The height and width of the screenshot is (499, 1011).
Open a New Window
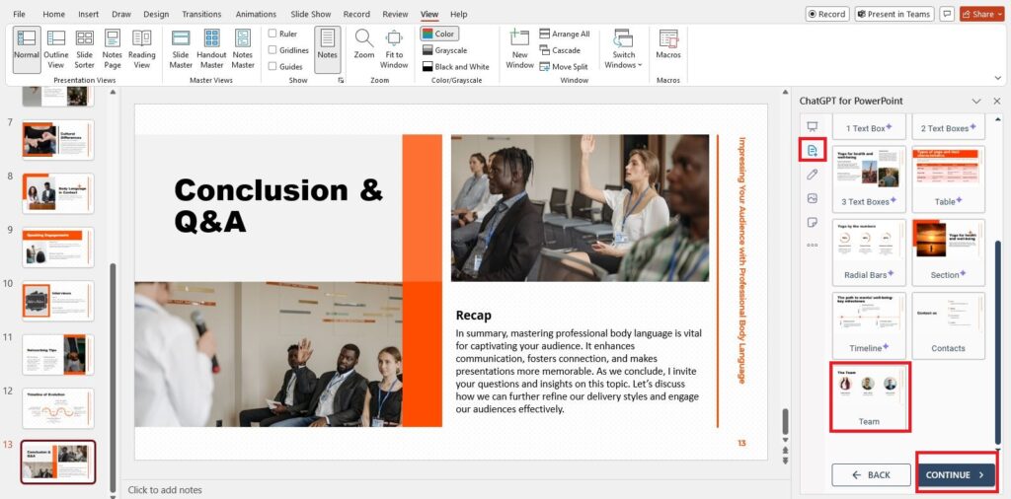point(519,49)
